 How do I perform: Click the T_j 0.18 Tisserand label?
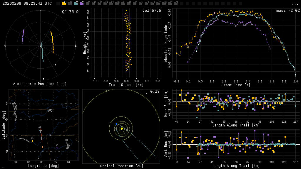150,92
